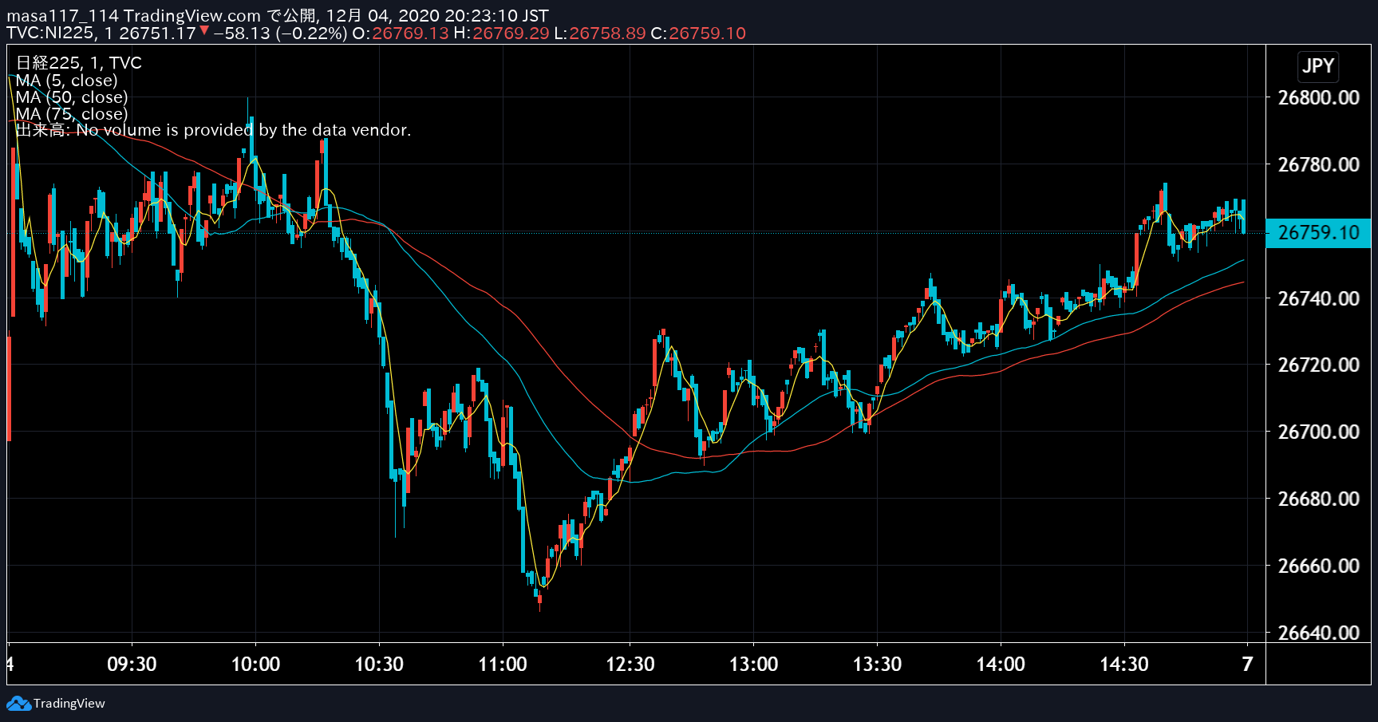The width and height of the screenshot is (1378, 722).
Task: Click the 26700.00 price axis label
Action: (1318, 432)
